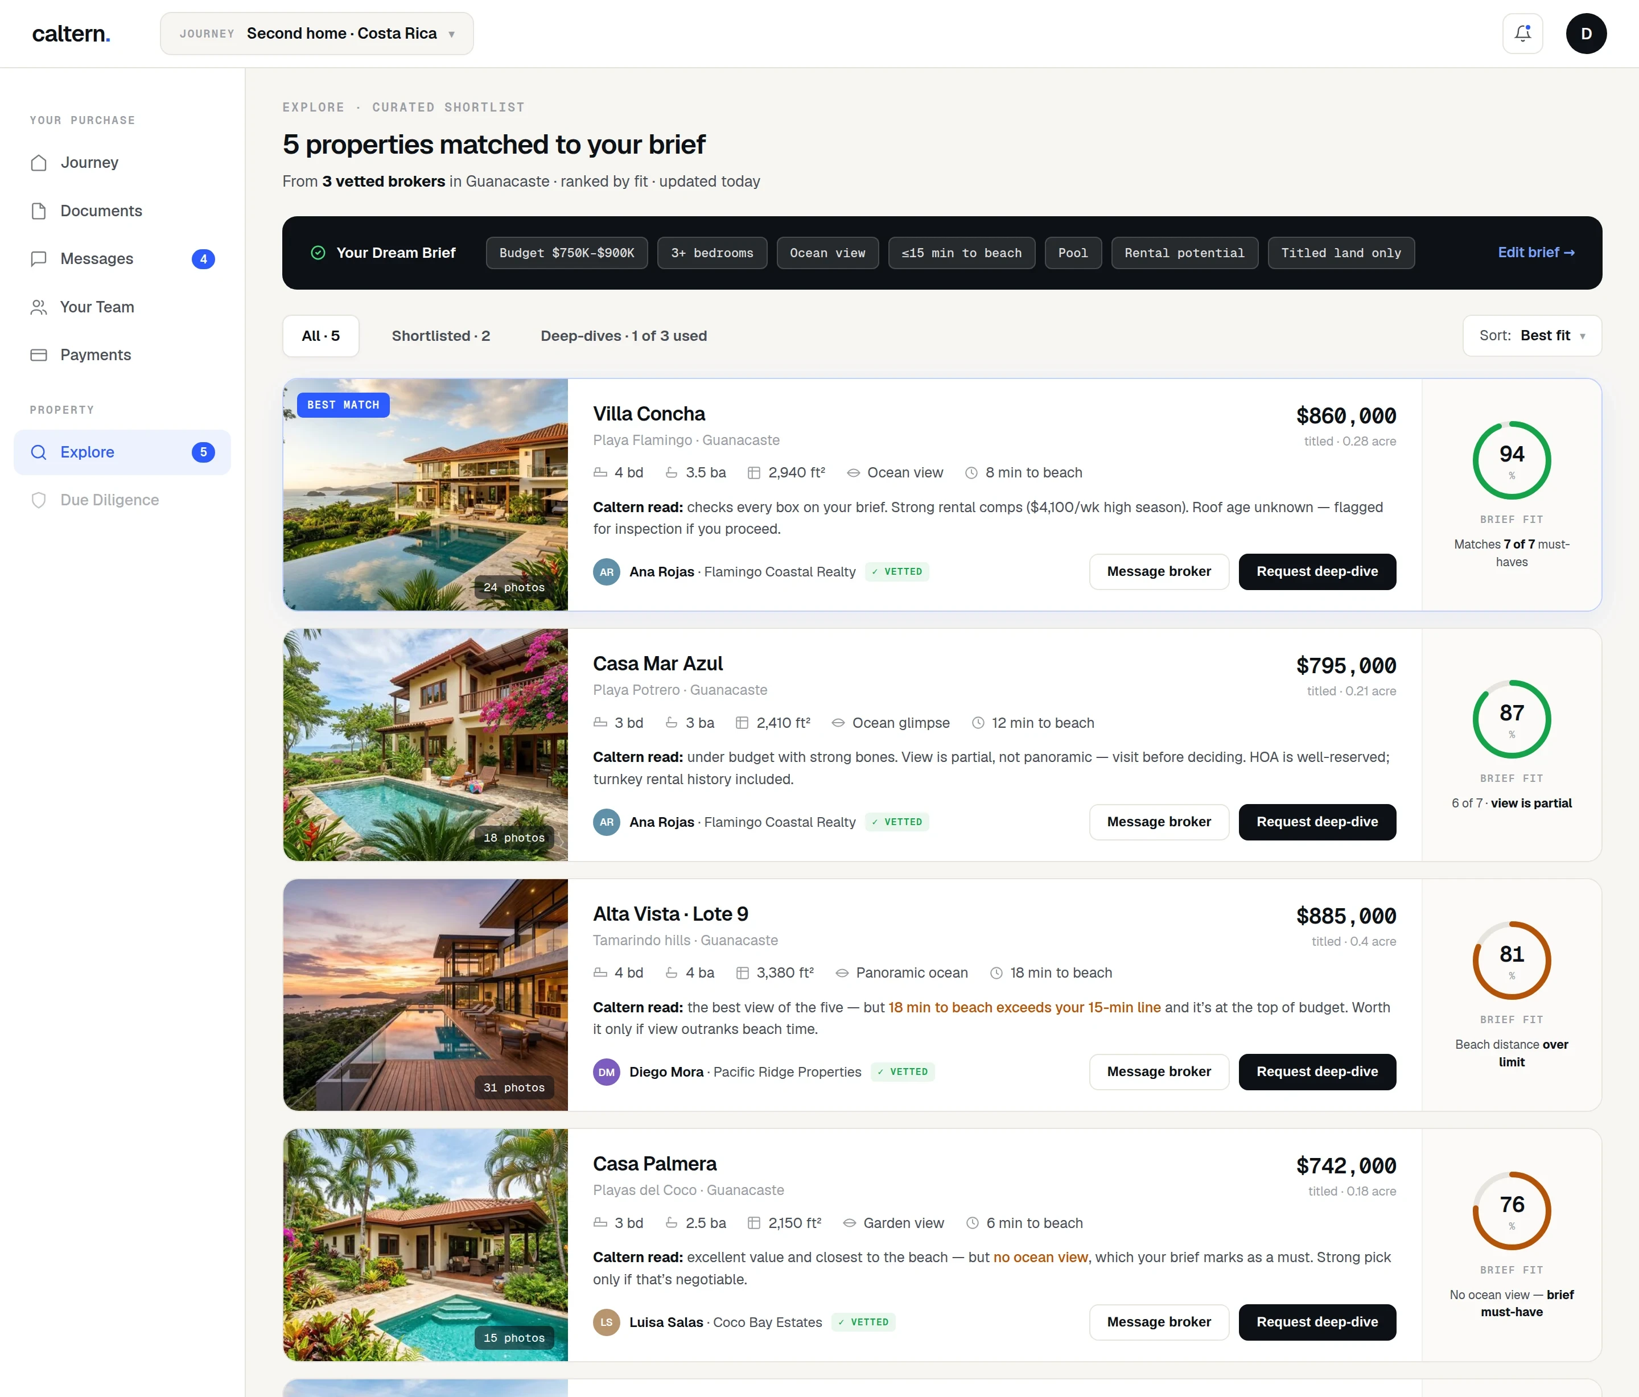The width and height of the screenshot is (1639, 1397).
Task: Click the Messages chat icon in sidebar
Action: [39, 259]
